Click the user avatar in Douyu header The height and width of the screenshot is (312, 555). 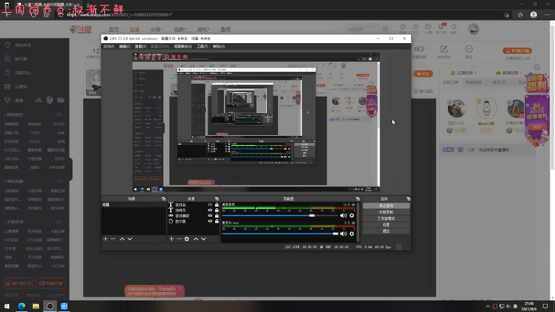(473, 29)
